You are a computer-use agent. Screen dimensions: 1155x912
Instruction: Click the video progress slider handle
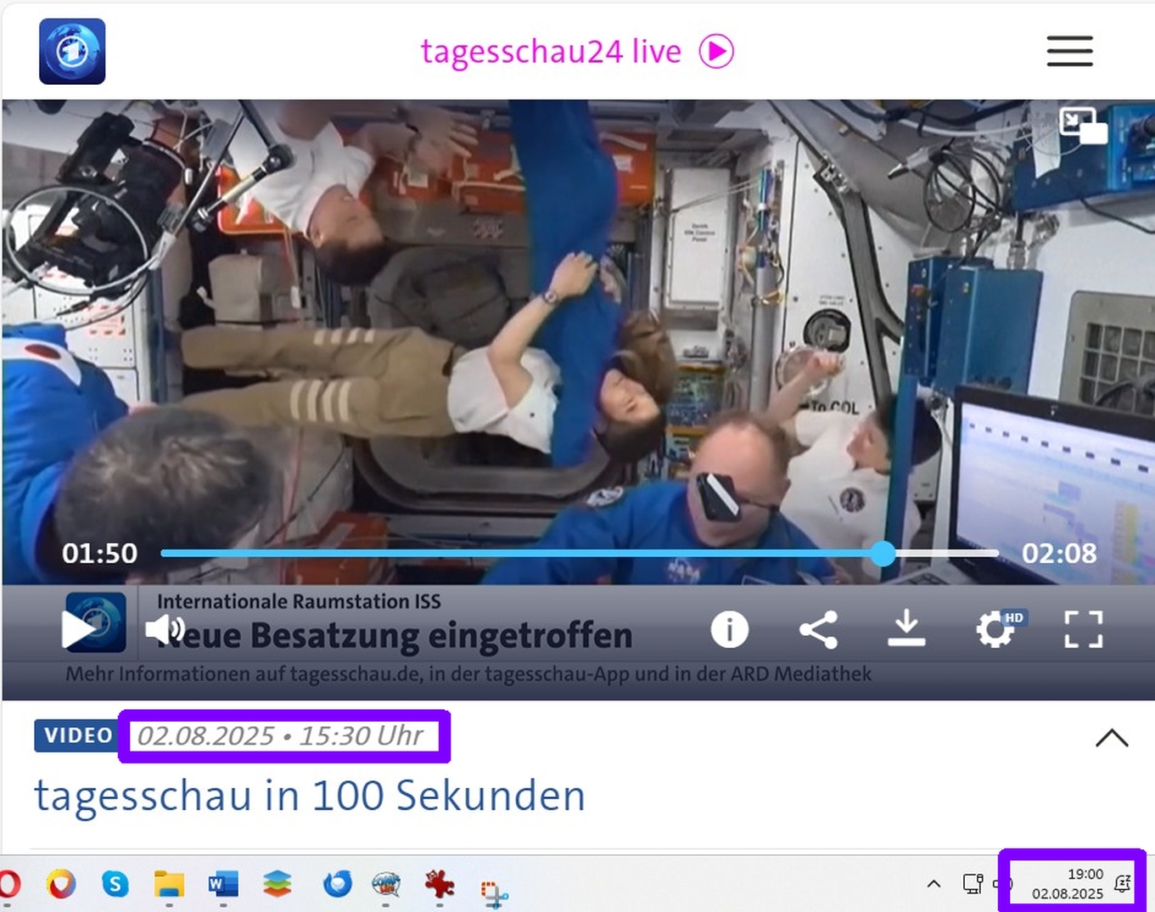(x=883, y=554)
